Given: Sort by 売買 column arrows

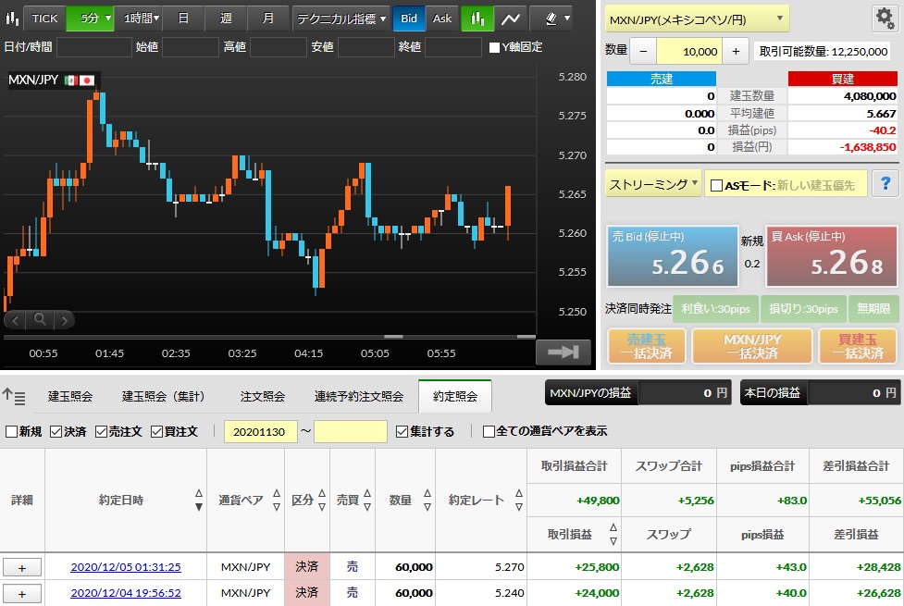Looking at the screenshot, I should (x=367, y=500).
